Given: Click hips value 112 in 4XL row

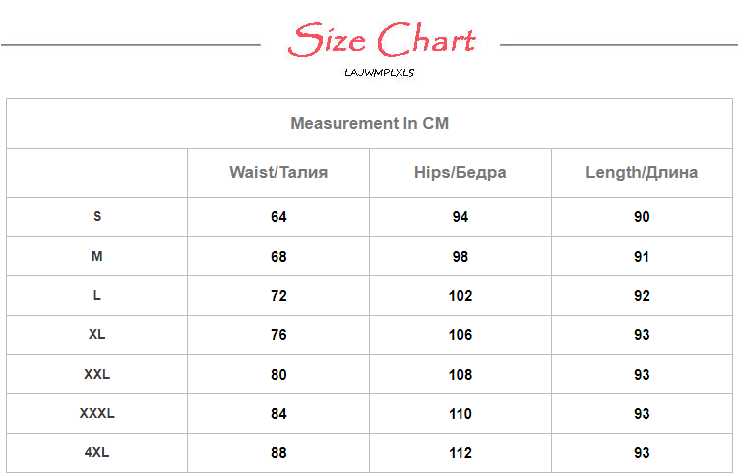Looking at the screenshot, I should [x=461, y=453].
